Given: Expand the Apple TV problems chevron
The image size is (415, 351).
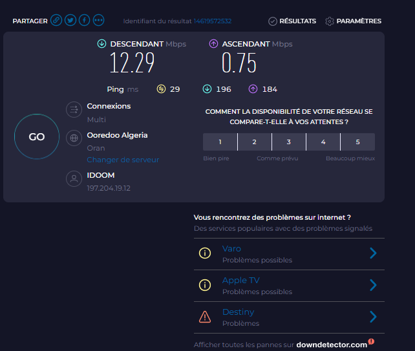Looking at the screenshot, I should pos(373,285).
